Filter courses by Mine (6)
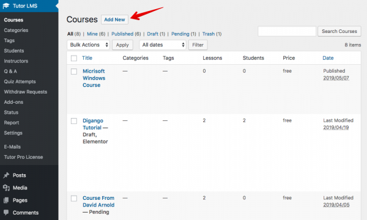Screen dimensions: 367x220 point(96,34)
